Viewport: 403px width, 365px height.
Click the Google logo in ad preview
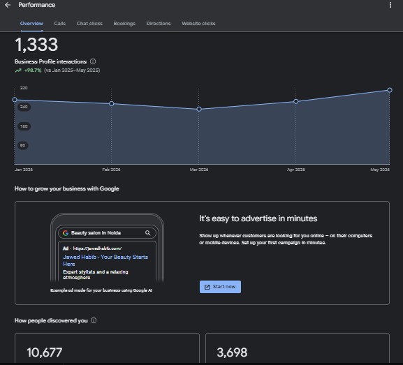pos(66,232)
